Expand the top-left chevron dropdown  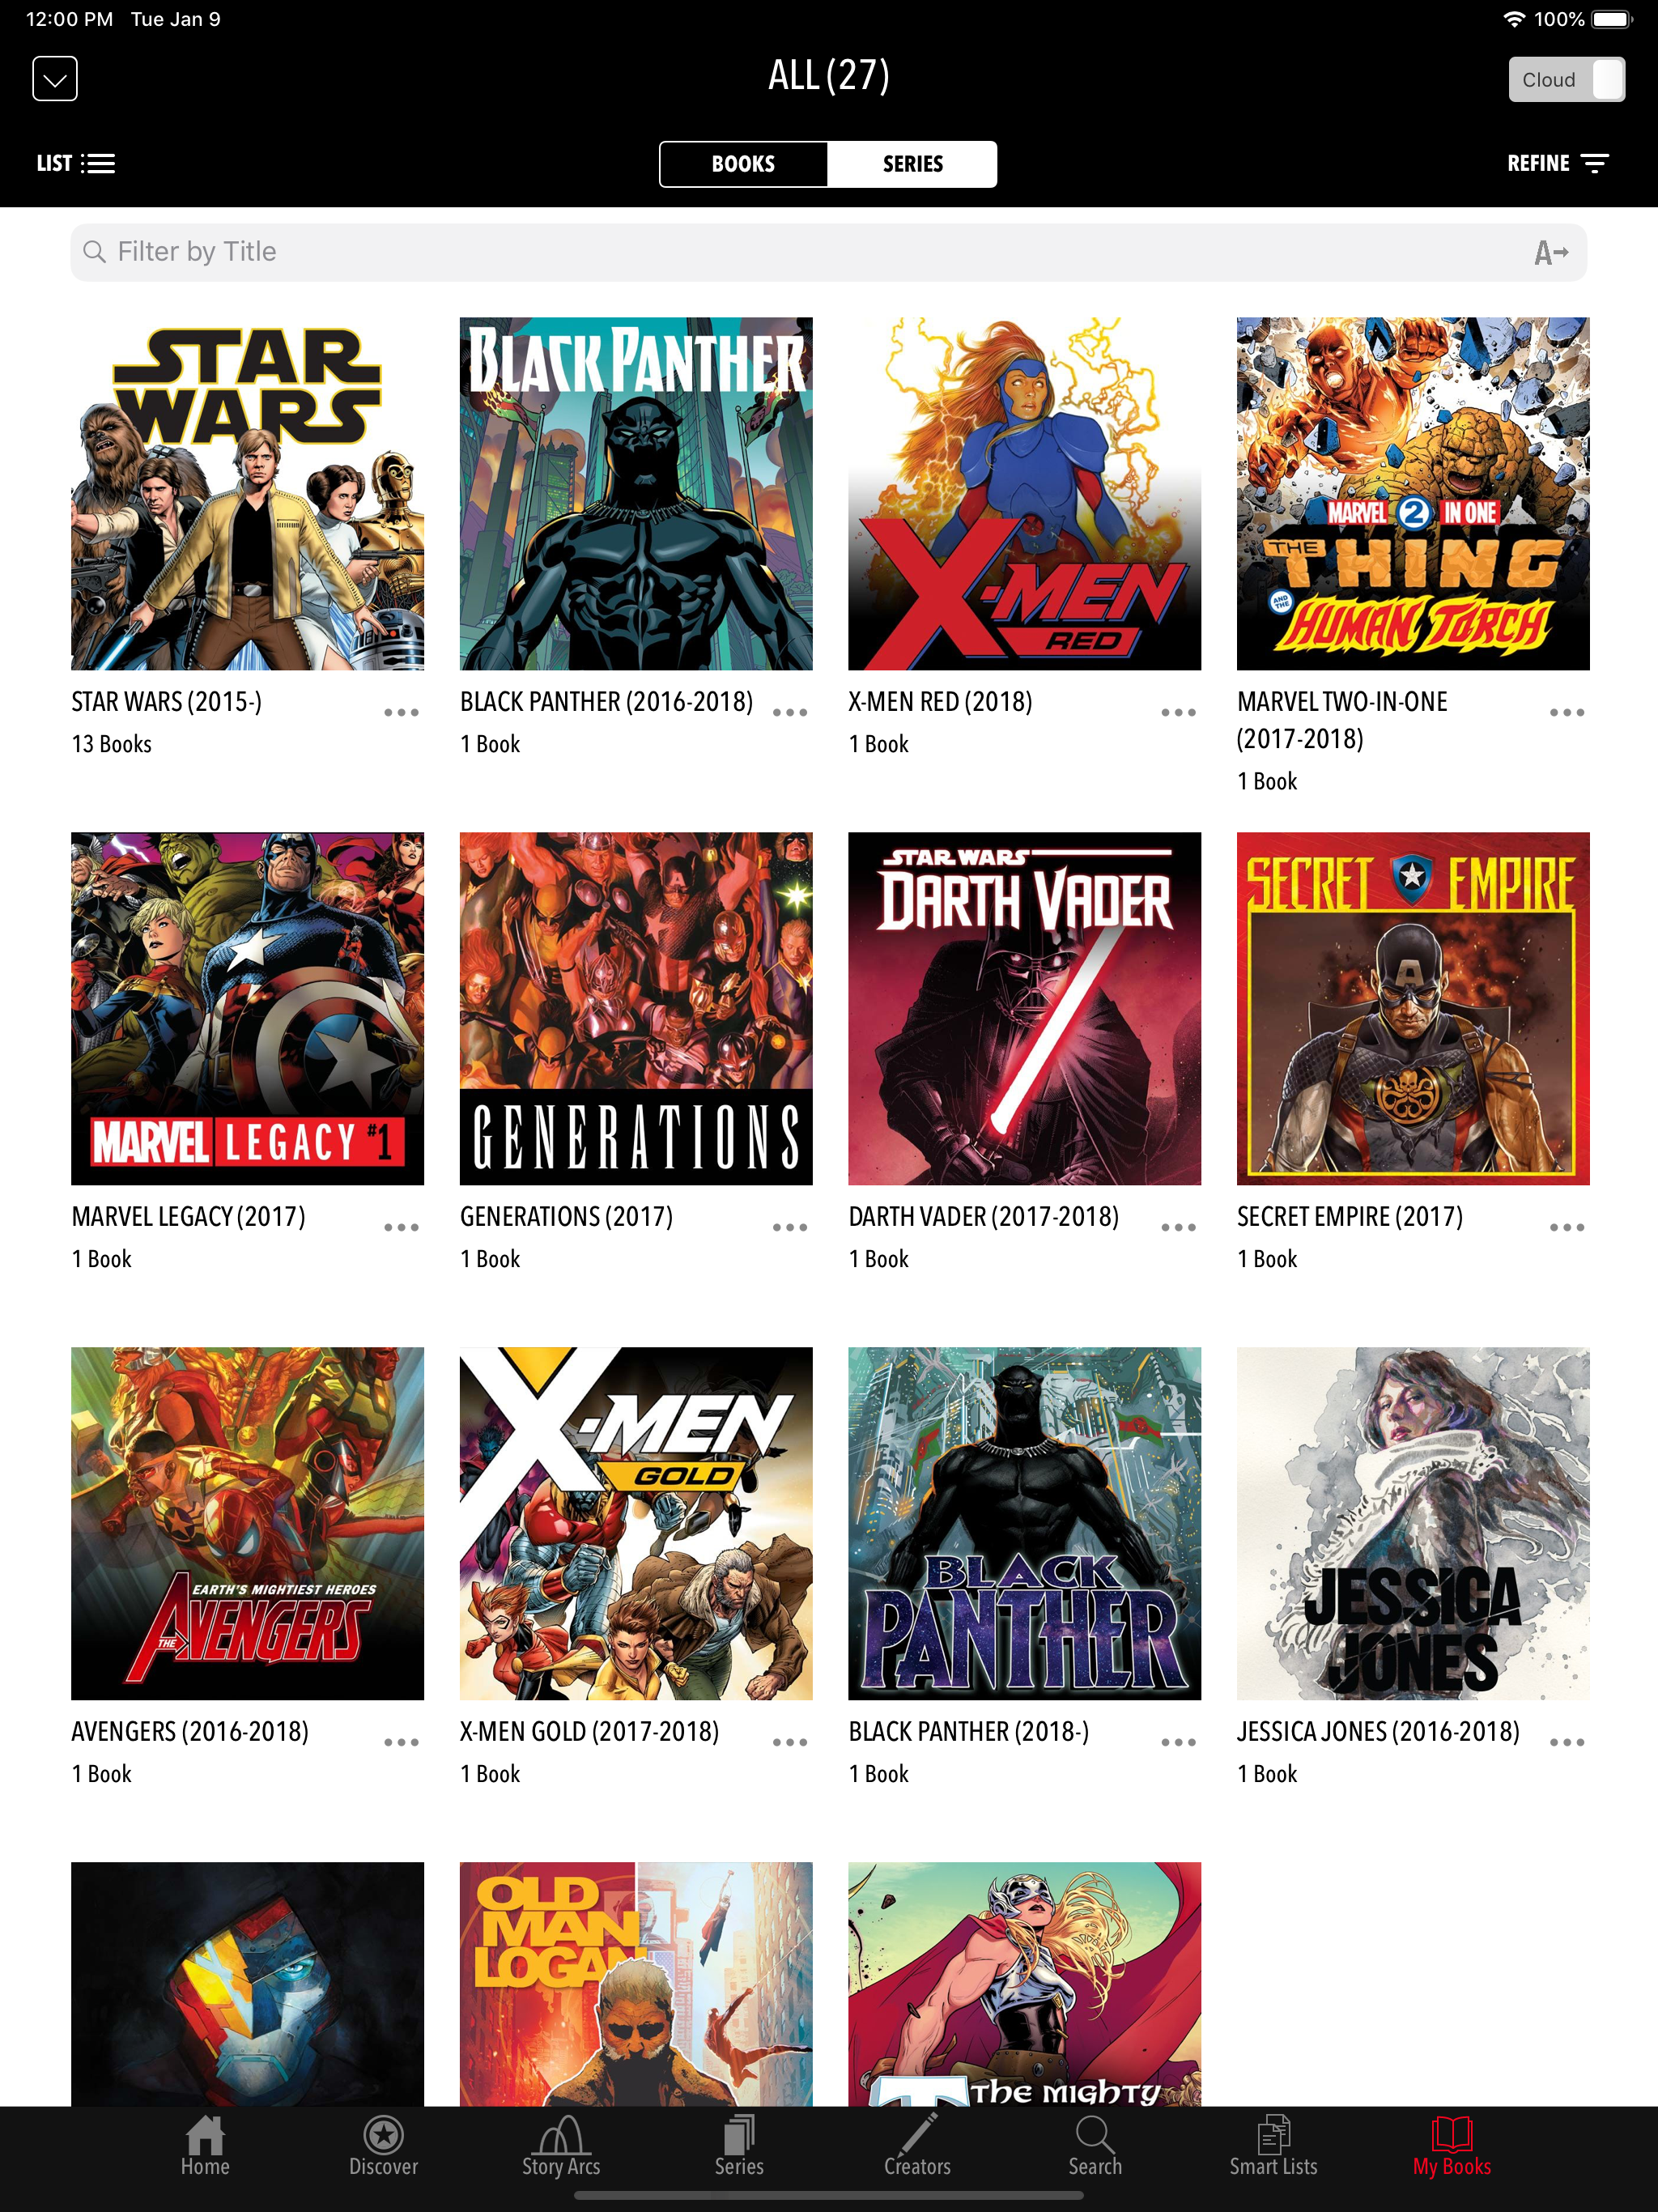coord(55,79)
